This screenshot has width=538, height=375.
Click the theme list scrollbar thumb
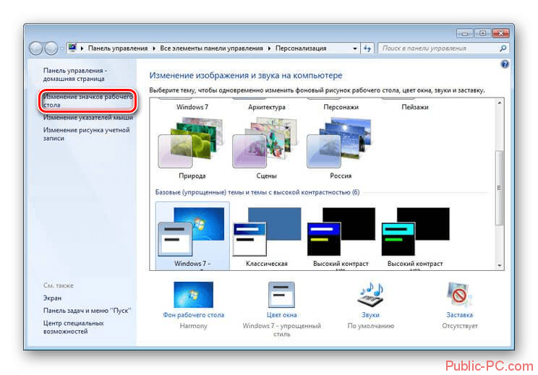pos(500,188)
